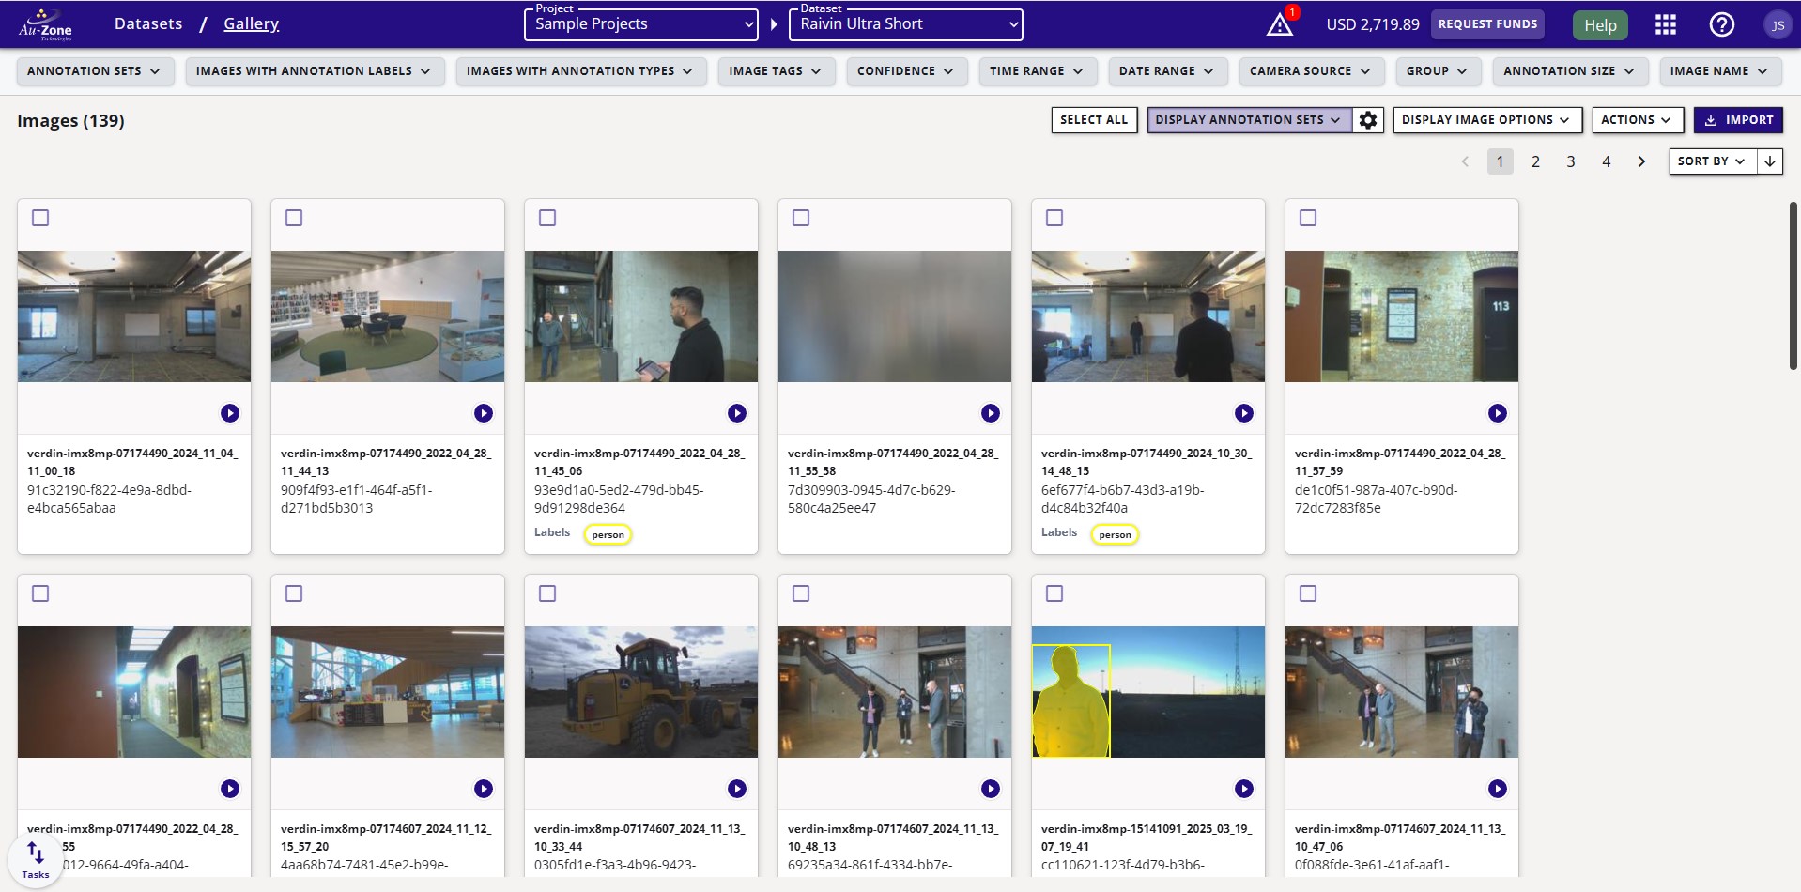Click the Request Funds button

pos(1487,24)
